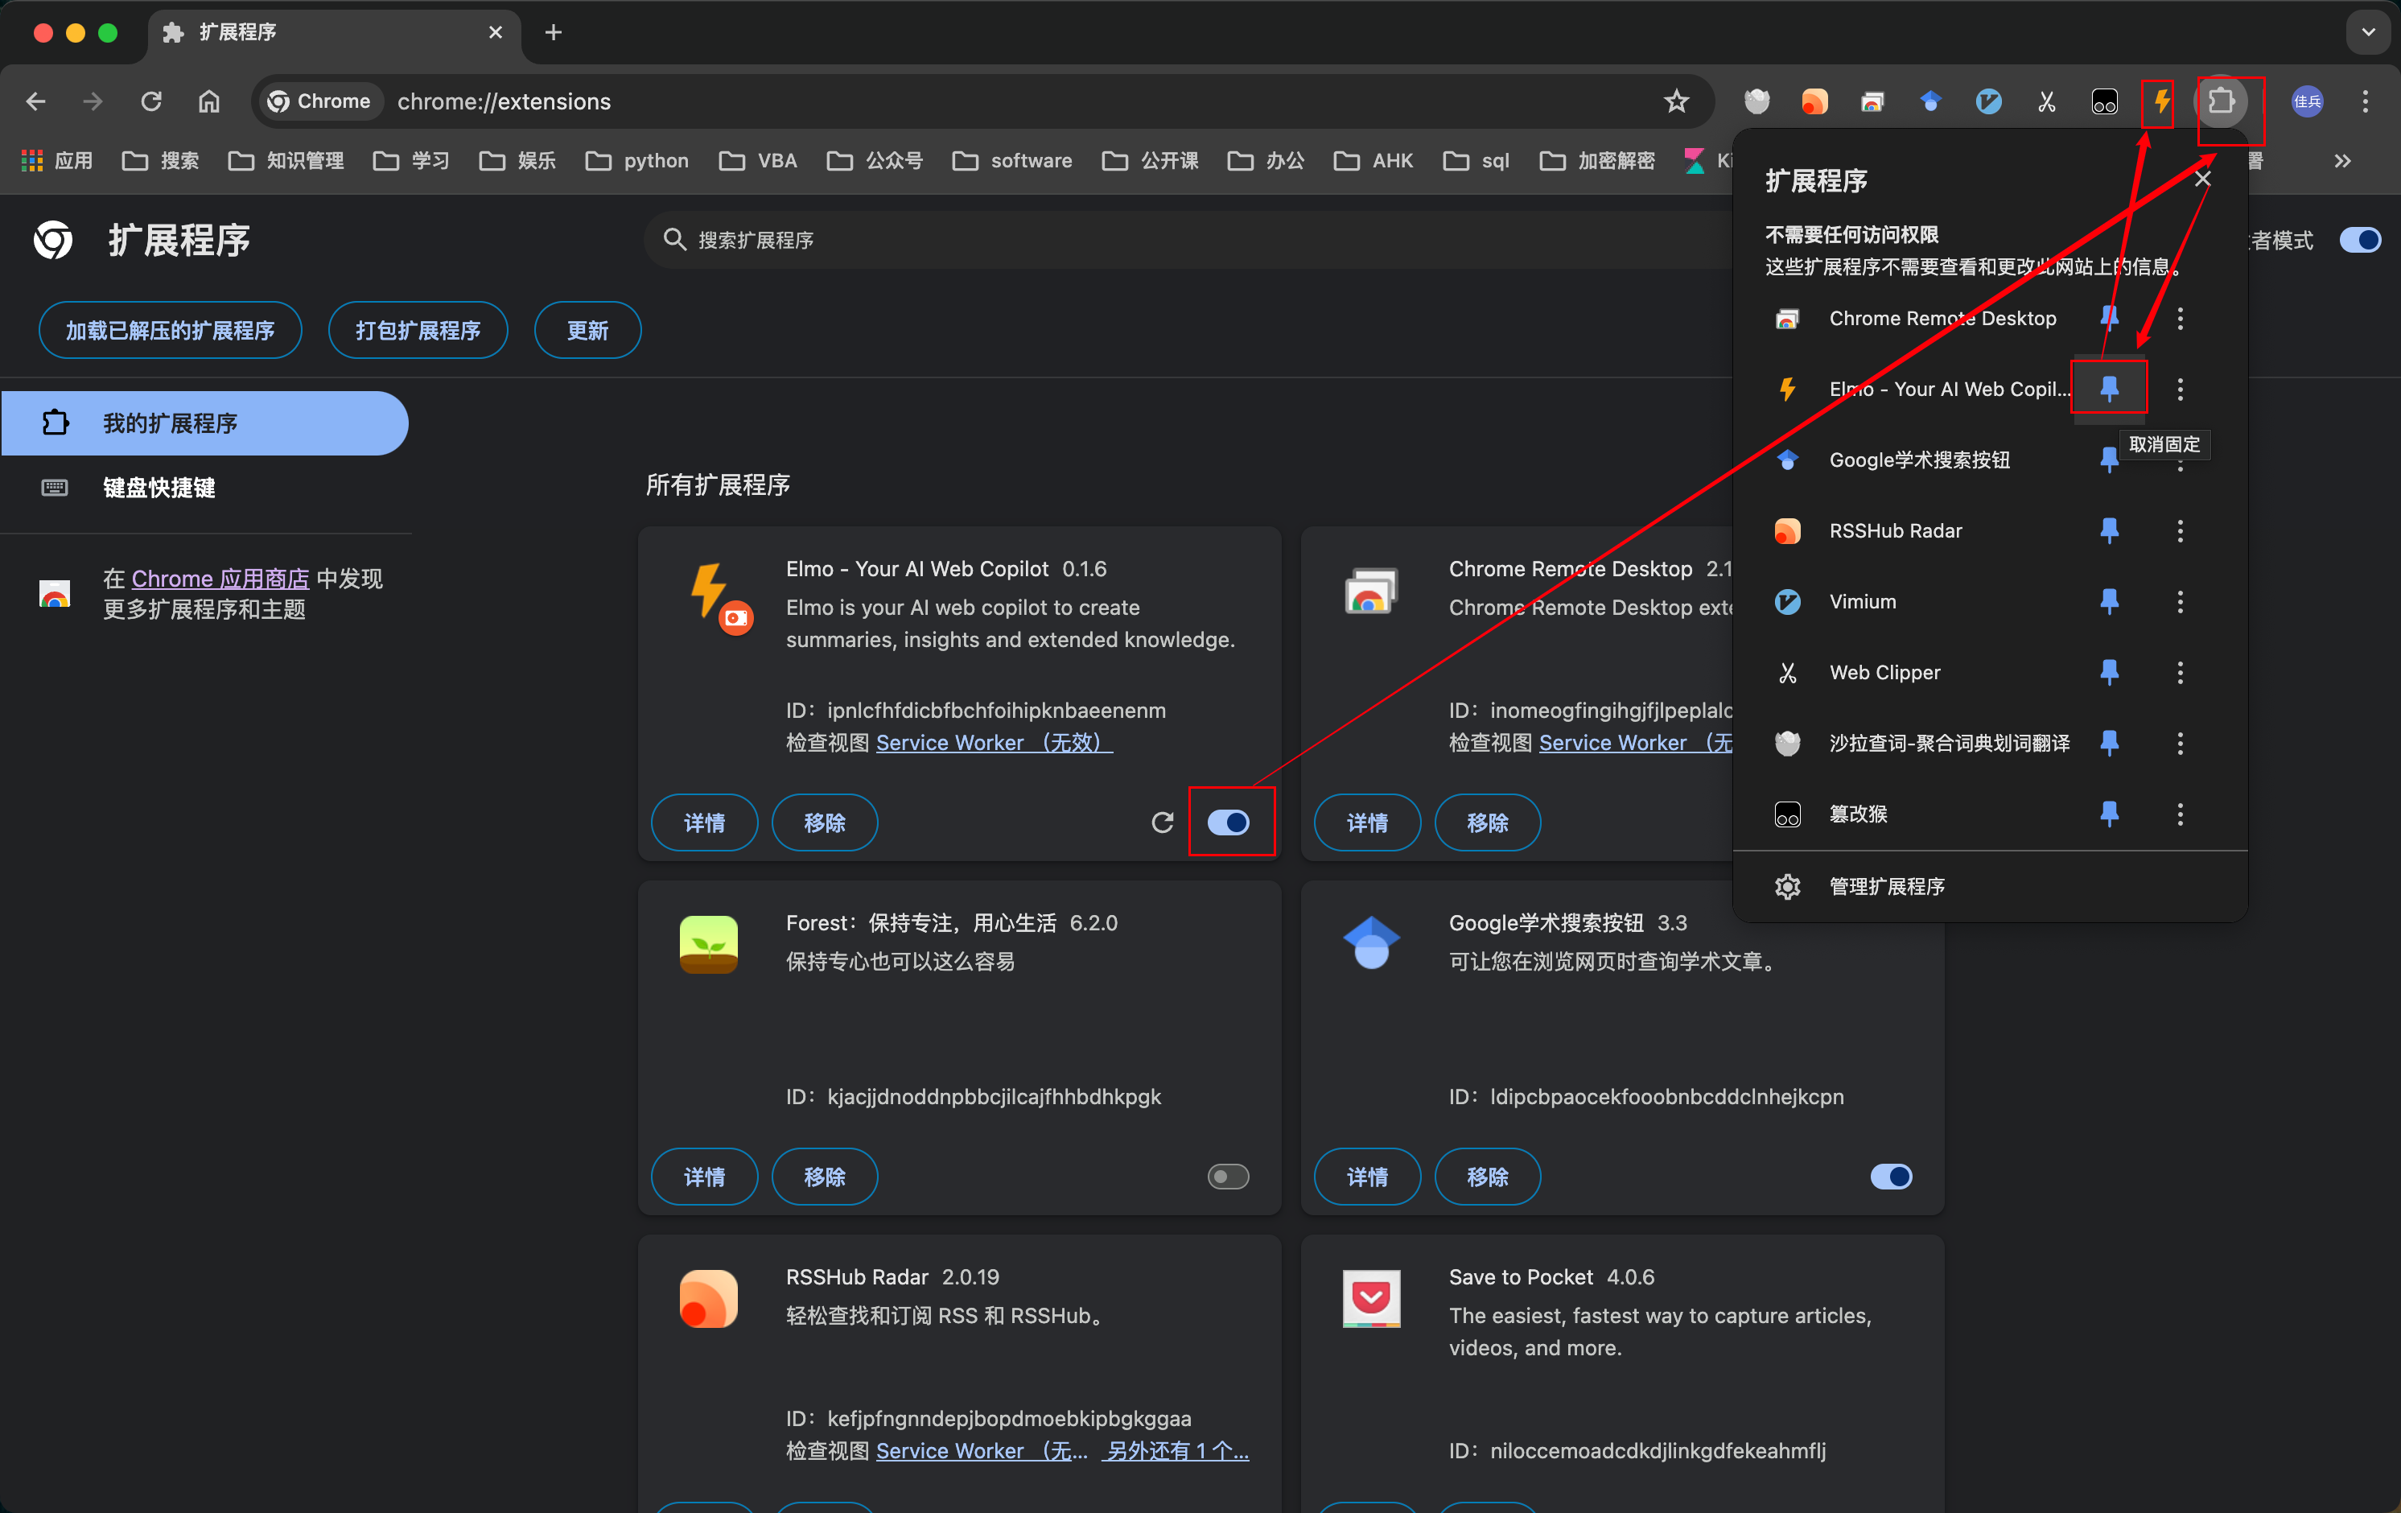The width and height of the screenshot is (2401, 1513).
Task: Open more options for RSSHub Radar
Action: 2180,530
